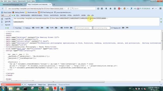Open the MORE hackbar menu
The image size is (163, 91).
point(84,15)
